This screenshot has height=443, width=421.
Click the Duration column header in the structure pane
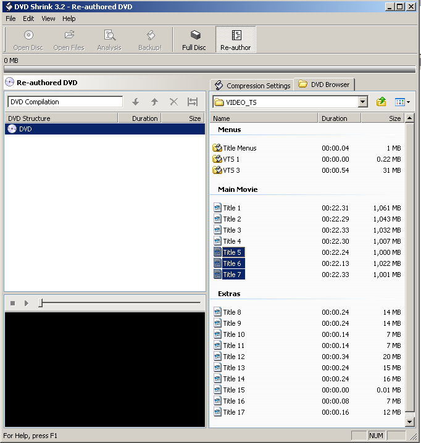coord(140,118)
